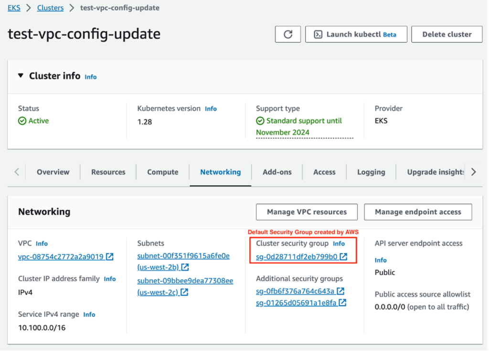489x351 pixels.
Task: Open VPC Info link
Action: [42, 244]
